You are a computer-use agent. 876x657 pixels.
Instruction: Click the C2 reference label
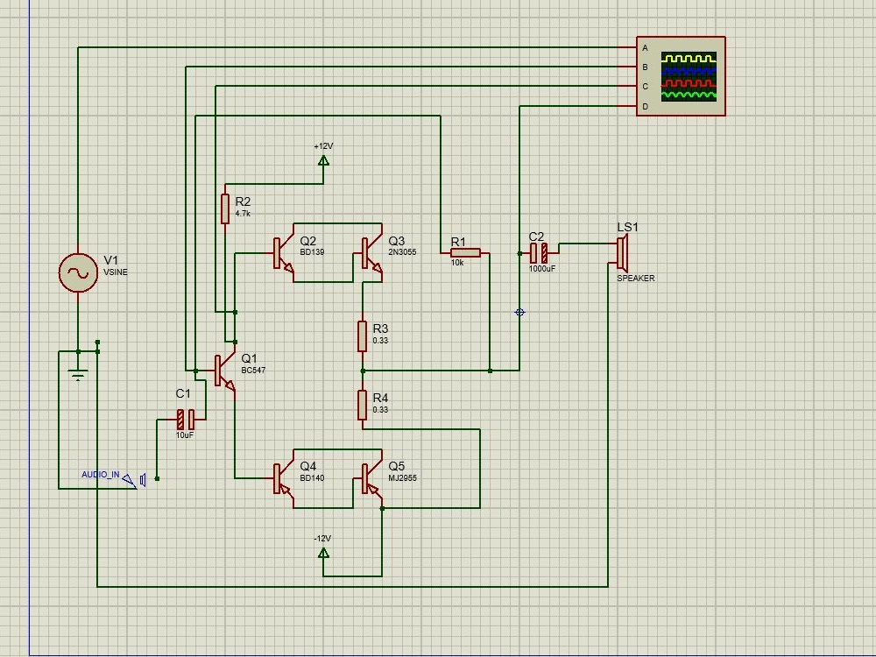[x=536, y=237]
